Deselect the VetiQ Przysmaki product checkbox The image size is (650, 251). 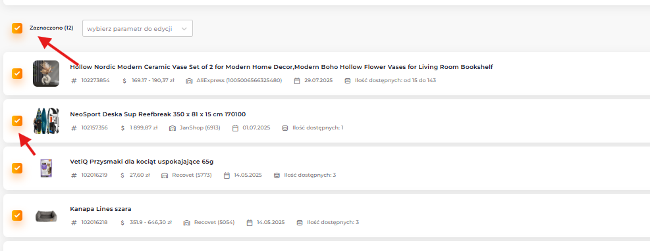pos(17,168)
